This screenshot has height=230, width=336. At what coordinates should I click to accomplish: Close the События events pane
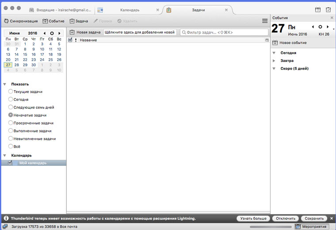coord(332,18)
